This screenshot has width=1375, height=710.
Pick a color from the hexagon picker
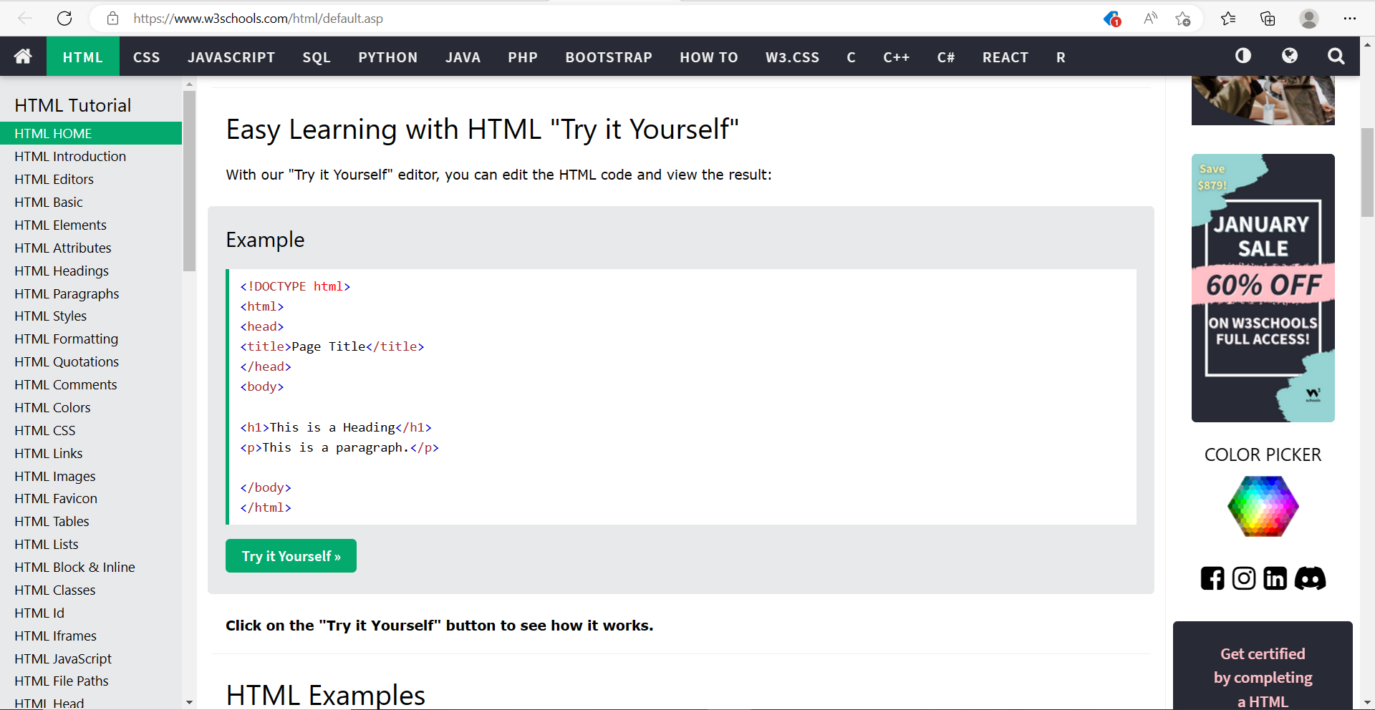tap(1263, 506)
